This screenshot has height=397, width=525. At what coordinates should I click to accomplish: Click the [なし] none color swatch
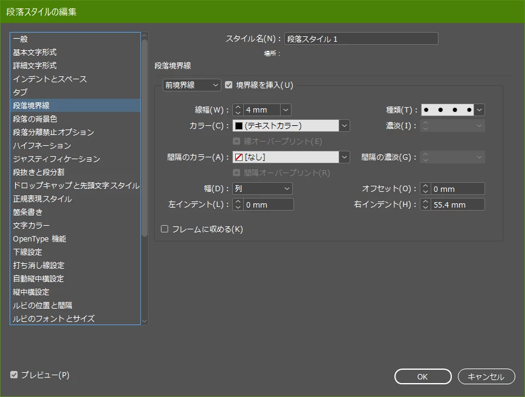pos(239,157)
